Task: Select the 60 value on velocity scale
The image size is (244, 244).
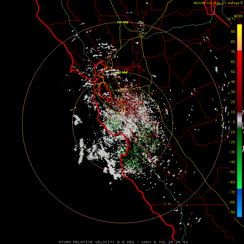Action: [x=233, y=62]
